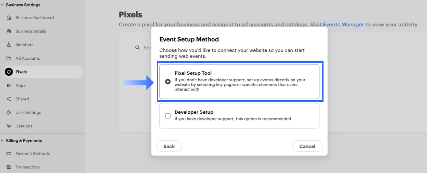427x173 pixels.
Task: Open Transactions in the sidebar
Action: pyautogui.click(x=27, y=167)
